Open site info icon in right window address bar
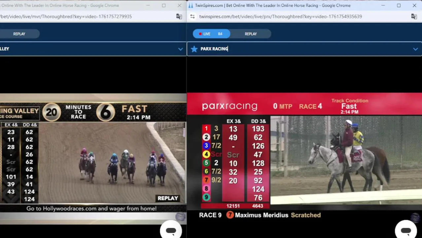422x238 pixels. (x=193, y=17)
